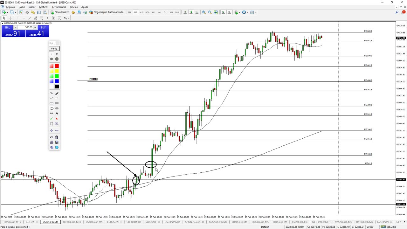
Task: Click the BUY one-click trade button
Action: click(x=43, y=28)
